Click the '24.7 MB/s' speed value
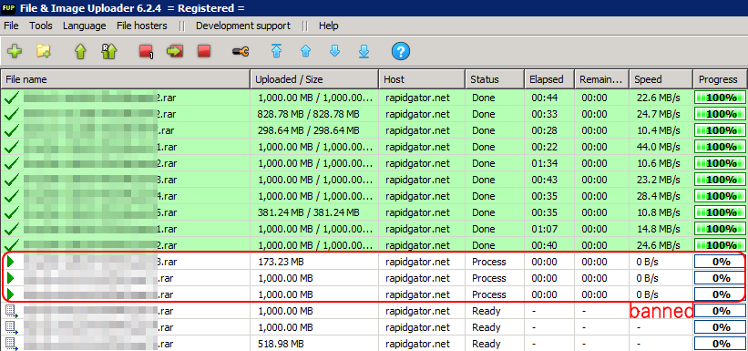Screen dimensions: 748x351 [x=659, y=114]
